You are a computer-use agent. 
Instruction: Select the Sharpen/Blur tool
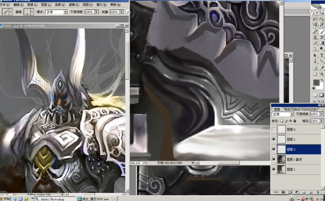click(x=315, y=49)
